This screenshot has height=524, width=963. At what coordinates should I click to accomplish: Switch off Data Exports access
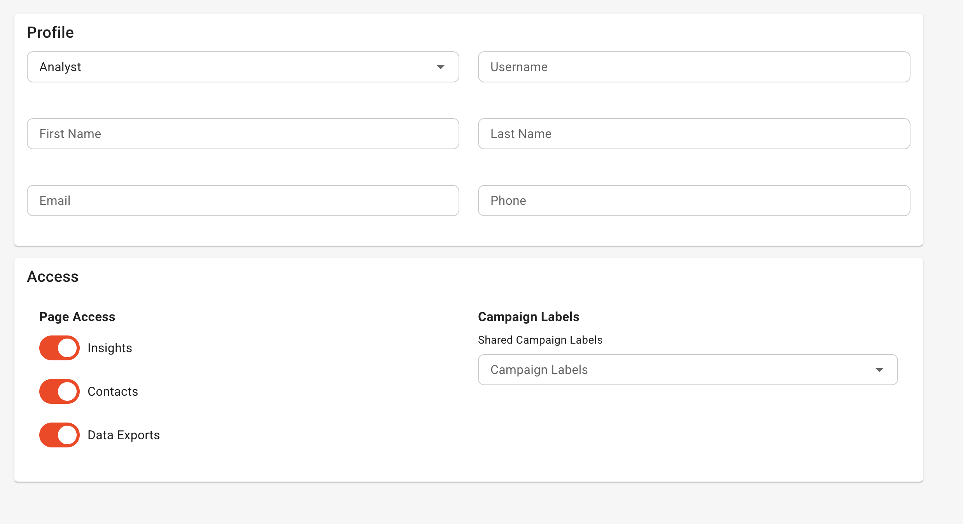tap(60, 435)
